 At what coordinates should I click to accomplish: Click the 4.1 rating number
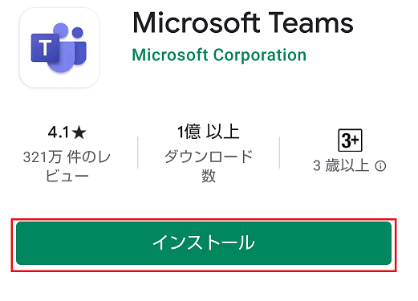[x=59, y=132]
